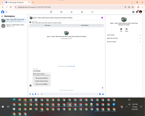Open Sylvia 2 Bed 1 Bath conversation

point(14,20)
